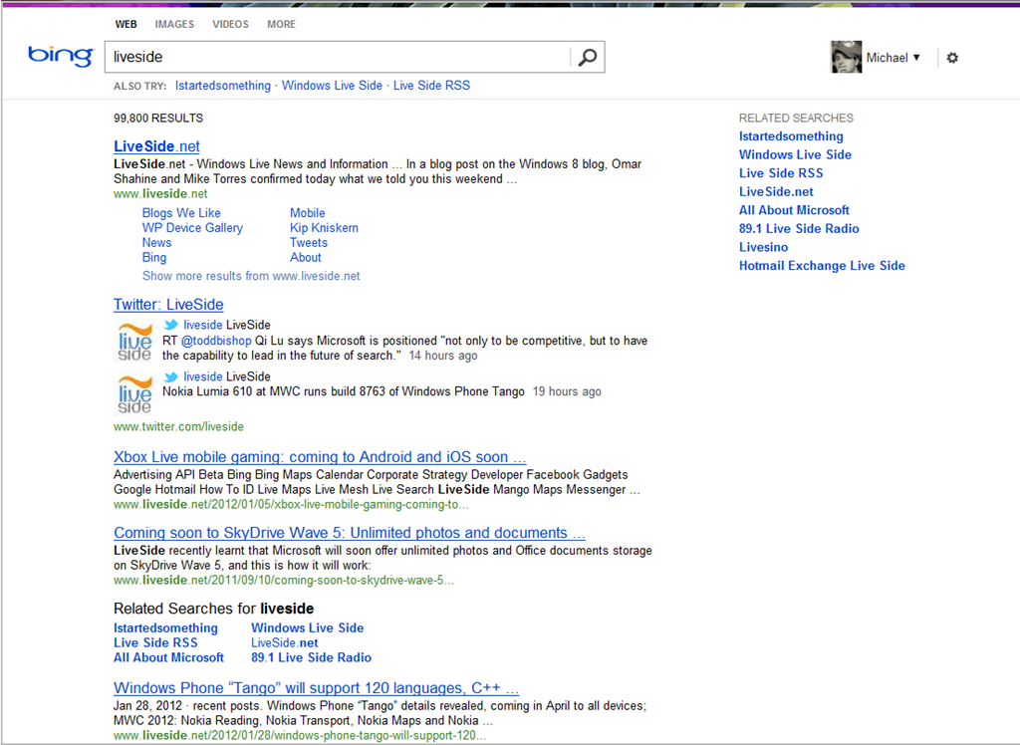The width and height of the screenshot is (1020, 745).
Task: Click the Hotmail Exchange Live Side related search
Action: pos(822,266)
